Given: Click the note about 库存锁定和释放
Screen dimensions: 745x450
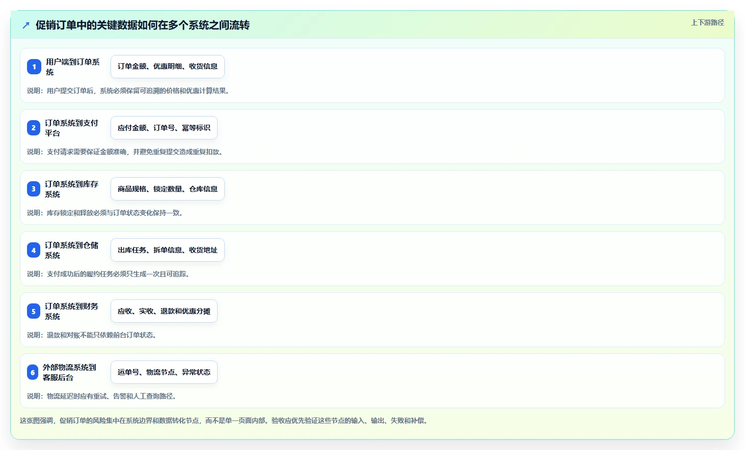Looking at the screenshot, I should click(106, 213).
